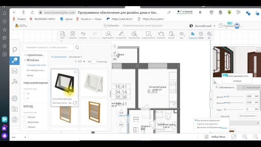
Task: Select the Create Room toolbar icon
Action: coord(148,35)
